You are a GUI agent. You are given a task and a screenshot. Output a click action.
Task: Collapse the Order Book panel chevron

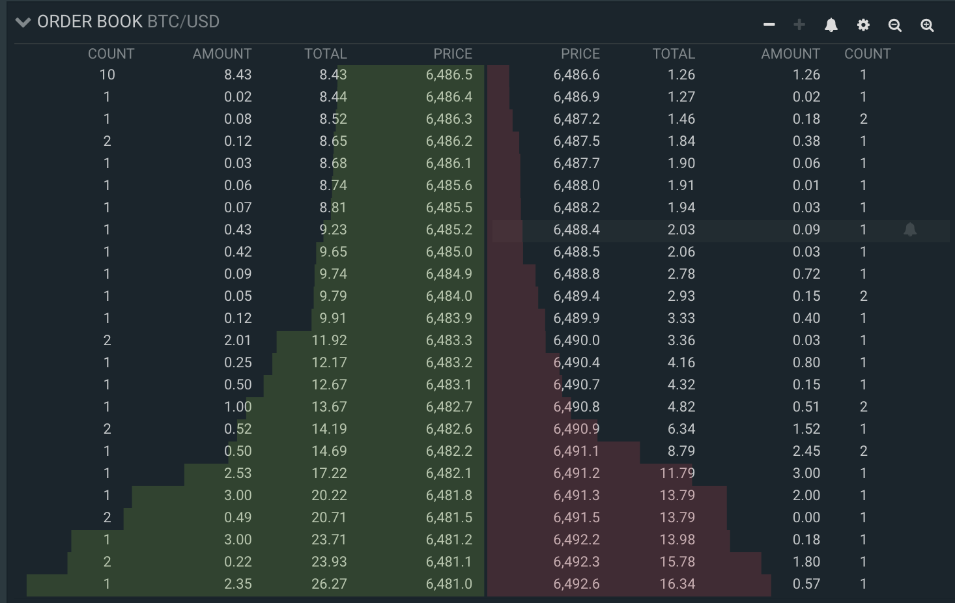pyautogui.click(x=23, y=22)
